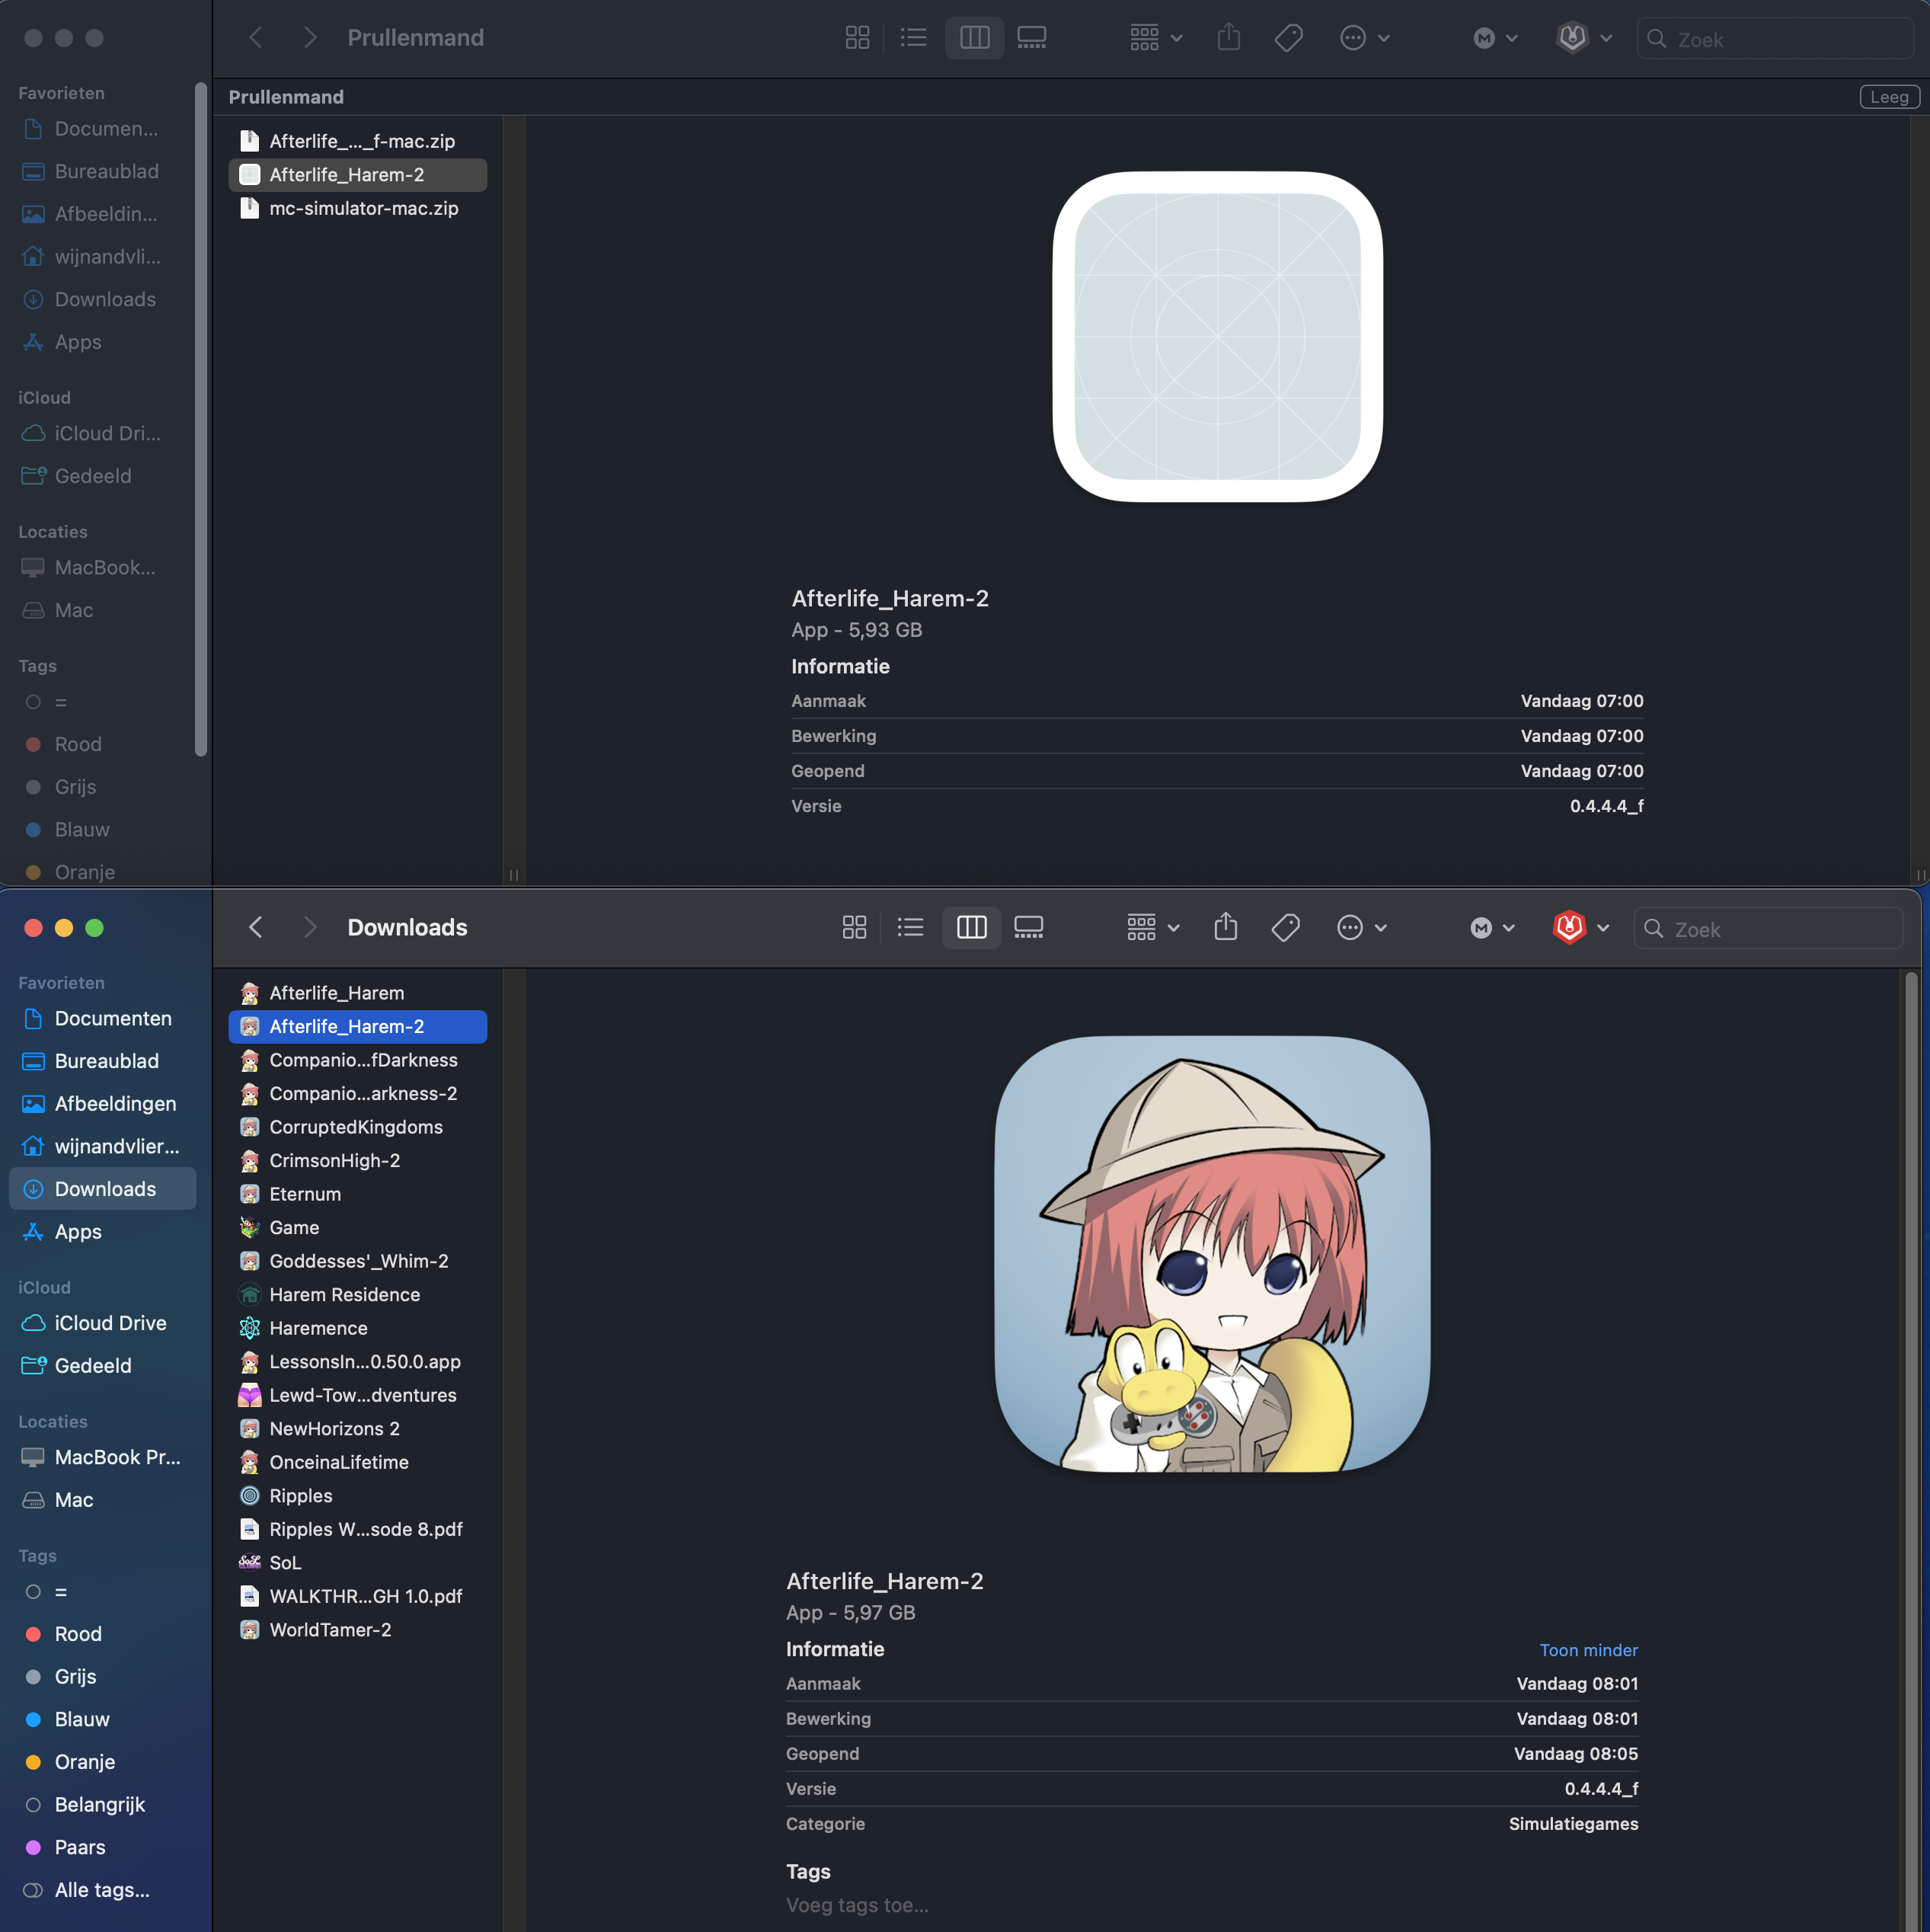Screen dimensions: 1930x1932
Task: Select column view in Prullenmand window
Action: [974, 38]
